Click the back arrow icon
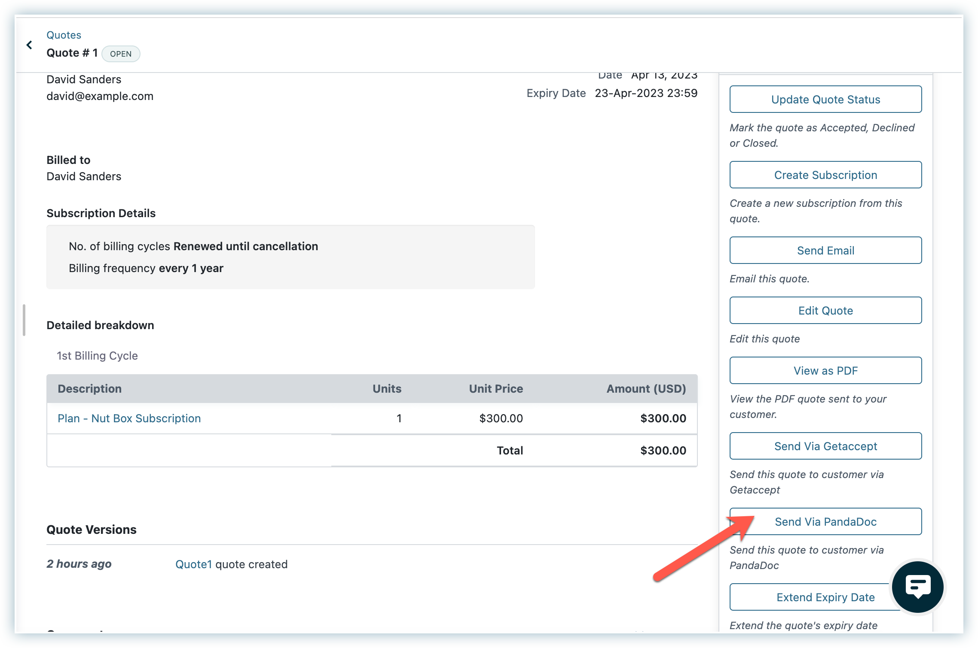Viewport: 978px width, 648px height. (29, 45)
